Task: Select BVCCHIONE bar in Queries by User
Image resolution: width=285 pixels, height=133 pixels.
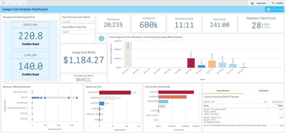Action: click(x=115, y=92)
